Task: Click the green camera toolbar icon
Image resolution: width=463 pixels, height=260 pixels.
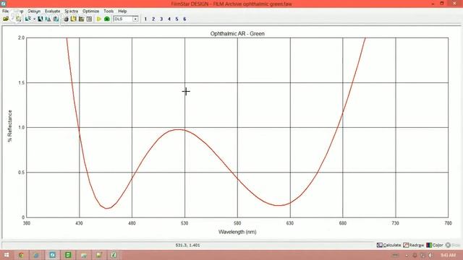Action: (107, 19)
